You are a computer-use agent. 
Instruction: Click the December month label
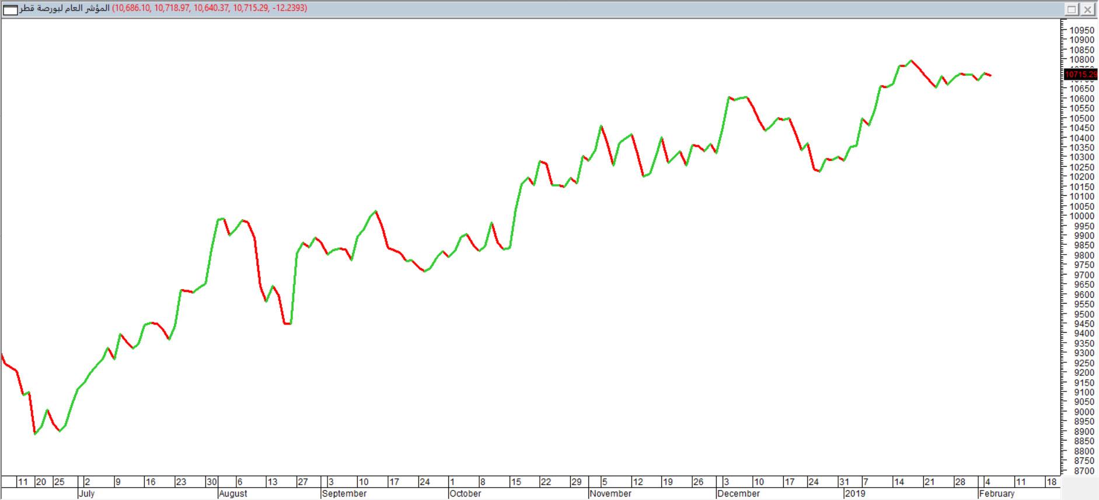[x=738, y=494]
